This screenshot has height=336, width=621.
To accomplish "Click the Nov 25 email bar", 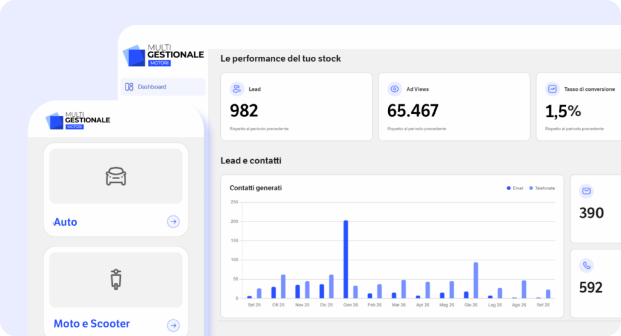I will tap(297, 292).
